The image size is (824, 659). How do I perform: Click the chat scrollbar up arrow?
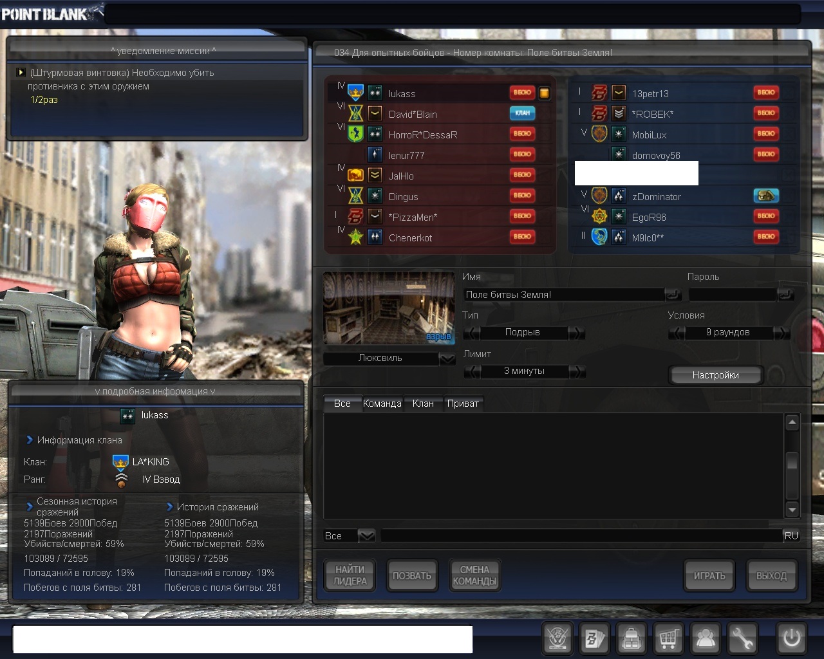[x=792, y=422]
